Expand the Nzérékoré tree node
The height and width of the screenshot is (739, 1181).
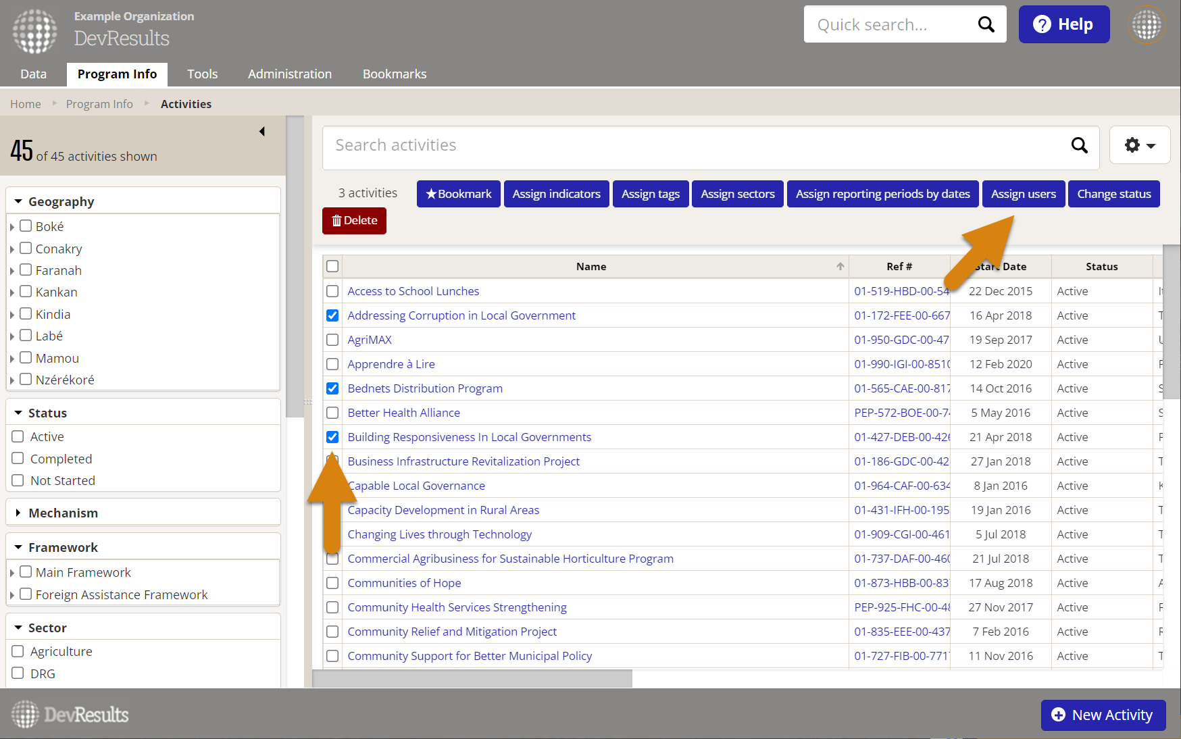[x=12, y=380]
